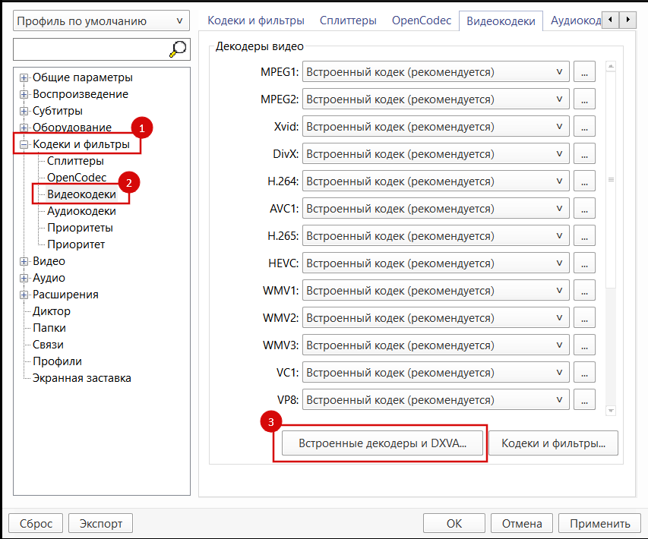Click the search magnifier icon

click(x=177, y=49)
